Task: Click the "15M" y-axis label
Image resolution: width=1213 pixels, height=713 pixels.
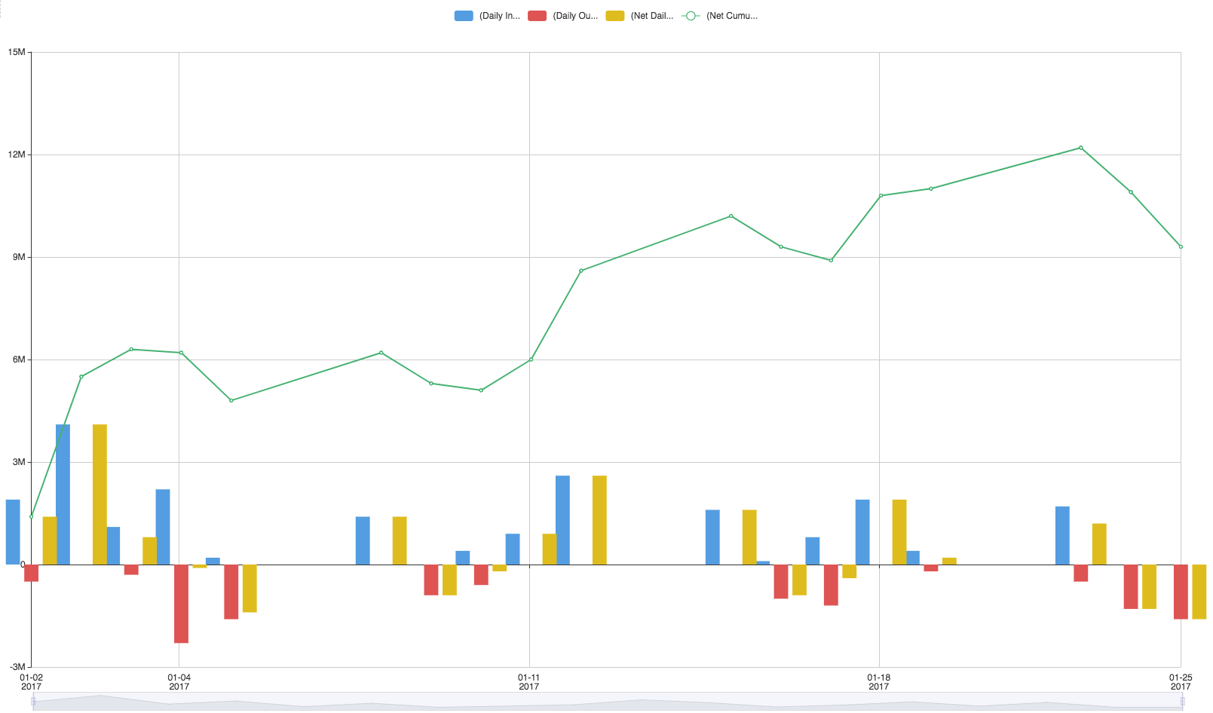Action: click(17, 52)
